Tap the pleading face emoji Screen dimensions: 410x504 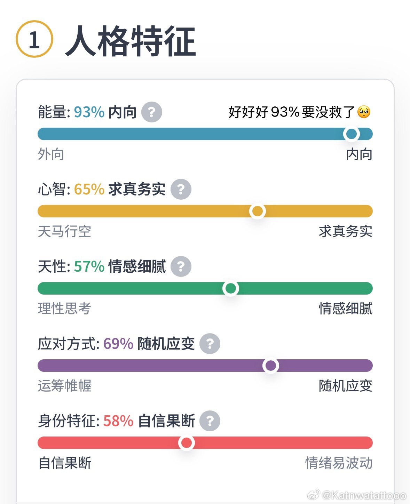[364, 112]
